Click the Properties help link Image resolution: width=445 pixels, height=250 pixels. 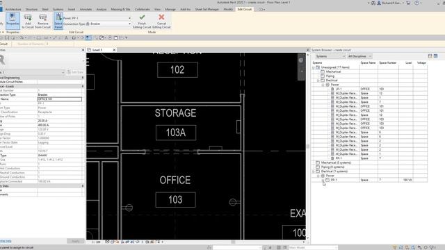tap(6, 241)
